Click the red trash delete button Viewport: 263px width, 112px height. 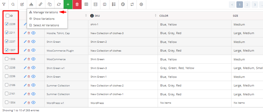(77, 4)
